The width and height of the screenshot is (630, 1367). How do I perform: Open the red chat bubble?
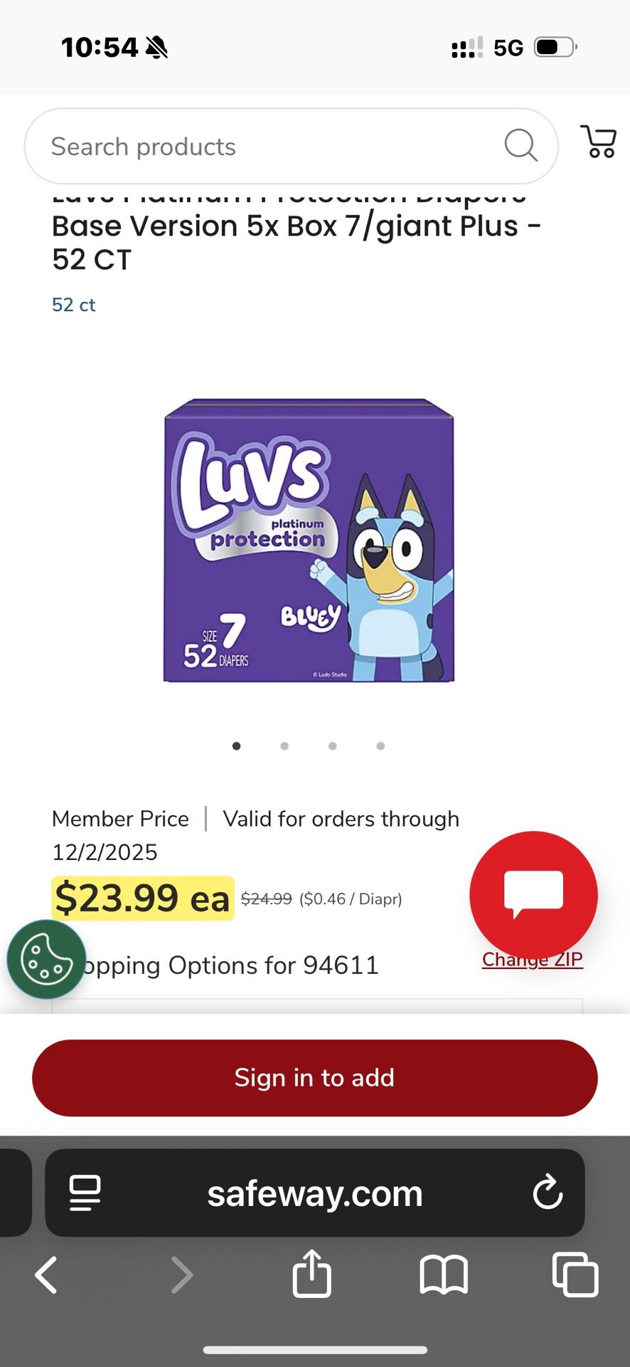tap(533, 895)
